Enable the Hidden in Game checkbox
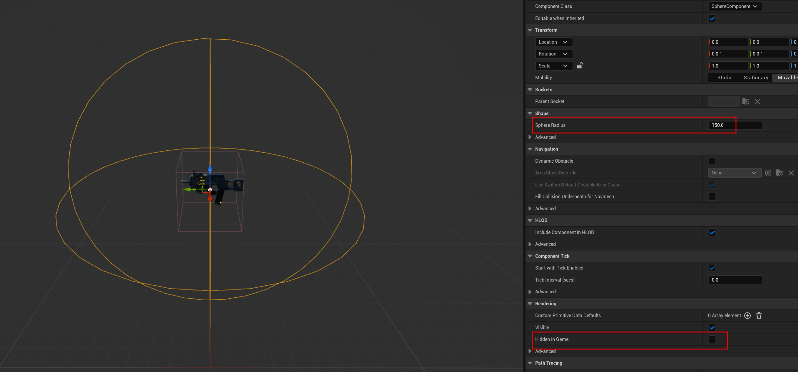798x372 pixels. 712,339
